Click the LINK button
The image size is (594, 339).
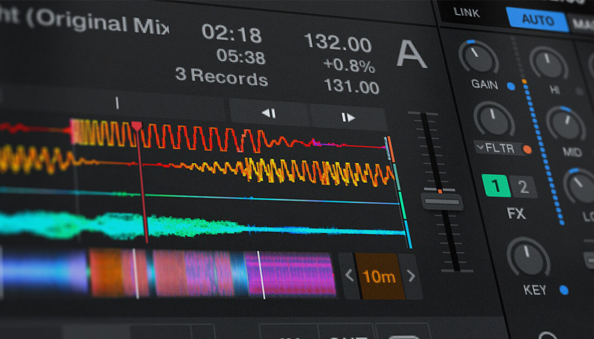click(465, 13)
